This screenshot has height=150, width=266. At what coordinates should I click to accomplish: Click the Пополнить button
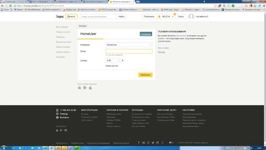click(x=149, y=17)
